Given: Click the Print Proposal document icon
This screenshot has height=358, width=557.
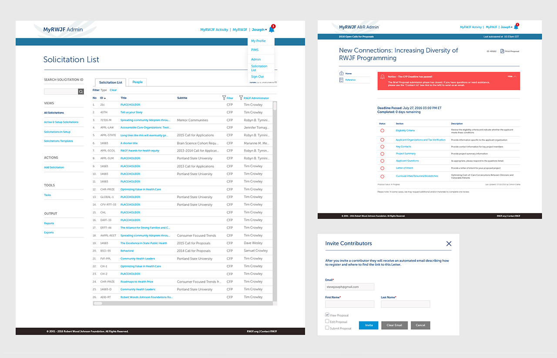Looking at the screenshot, I should (x=502, y=51).
